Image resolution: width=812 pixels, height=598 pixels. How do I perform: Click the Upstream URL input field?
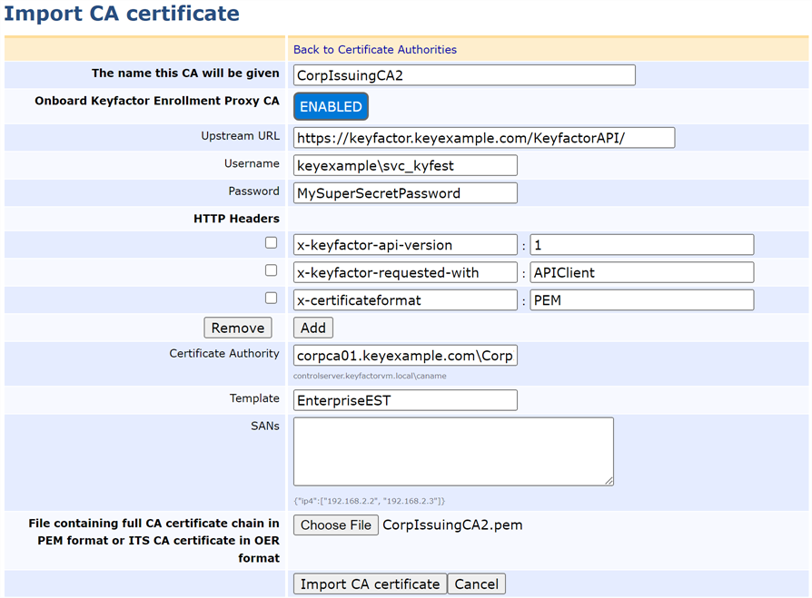click(x=483, y=138)
